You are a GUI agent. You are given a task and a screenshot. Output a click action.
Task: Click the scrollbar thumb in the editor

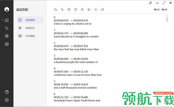click(167, 20)
